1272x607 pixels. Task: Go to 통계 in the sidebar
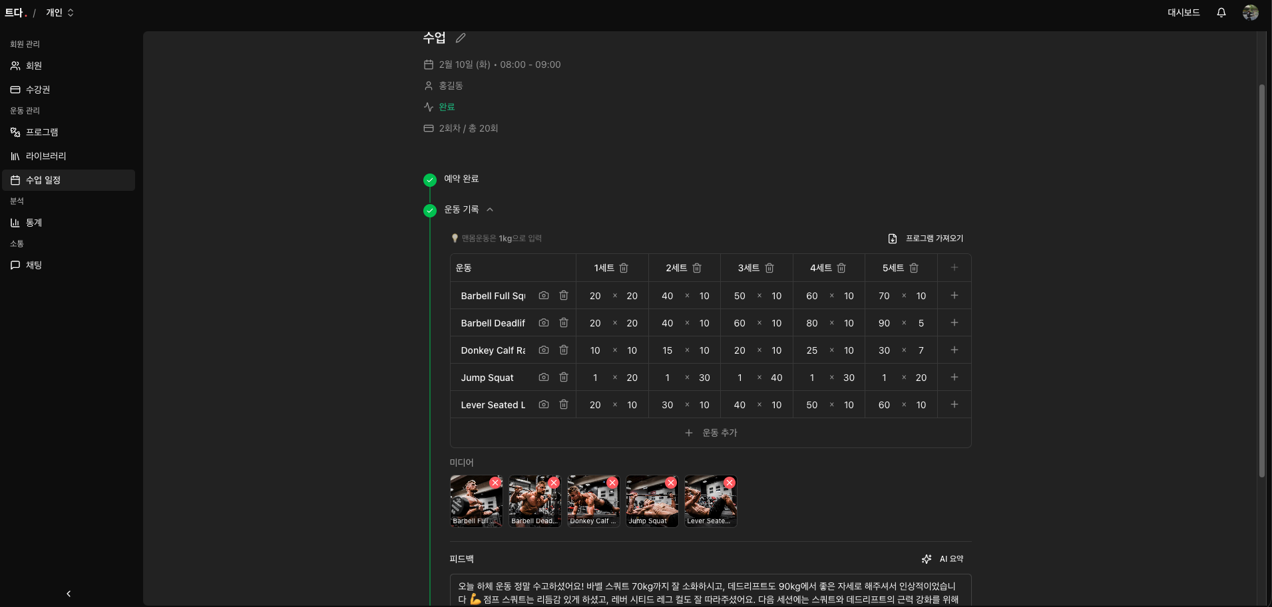[34, 223]
